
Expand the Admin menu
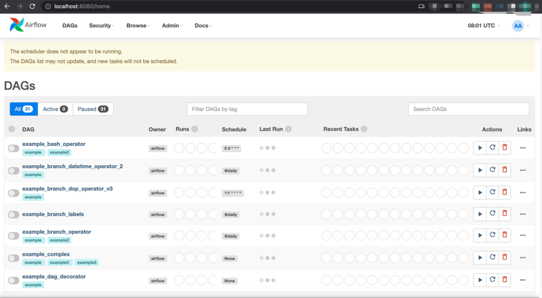point(172,26)
